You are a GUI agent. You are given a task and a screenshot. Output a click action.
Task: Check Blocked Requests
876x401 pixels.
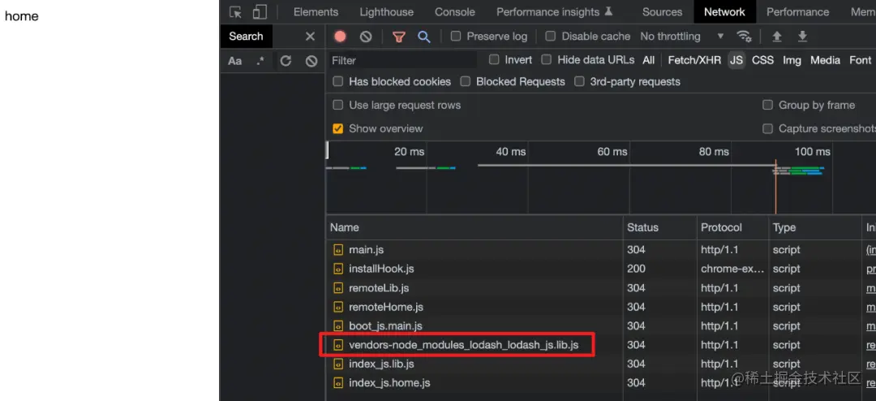(465, 82)
